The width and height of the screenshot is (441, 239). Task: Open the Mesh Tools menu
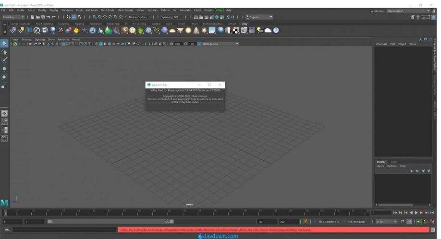tap(108, 10)
